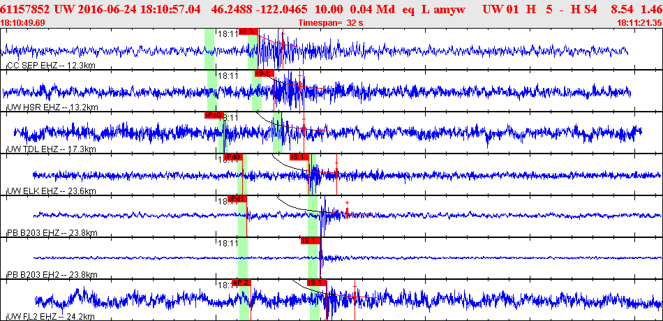Viewport: 663px width, 321px height.
Task: Select the iS 1 pick flag on CC SEP trace
Action: pyautogui.click(x=248, y=31)
